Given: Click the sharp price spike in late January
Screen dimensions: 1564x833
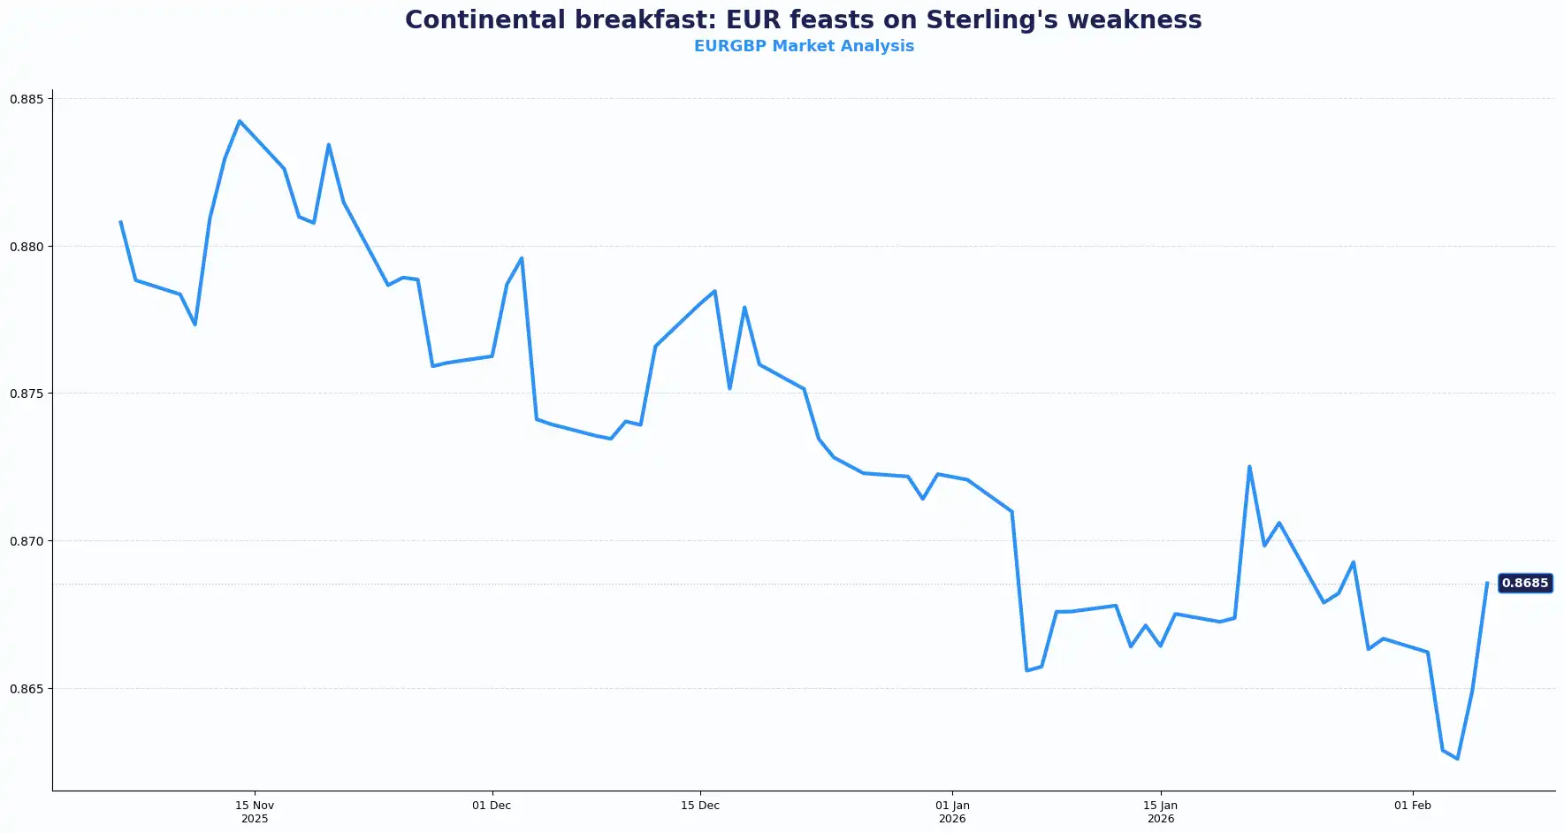Looking at the screenshot, I should pyautogui.click(x=1249, y=466).
